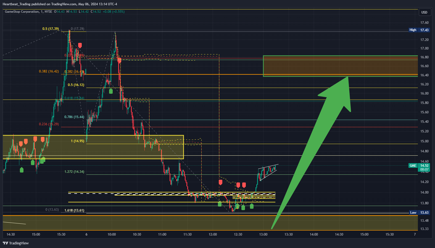
Task: Click the 15.00 price axis tick
Action: [425, 141]
